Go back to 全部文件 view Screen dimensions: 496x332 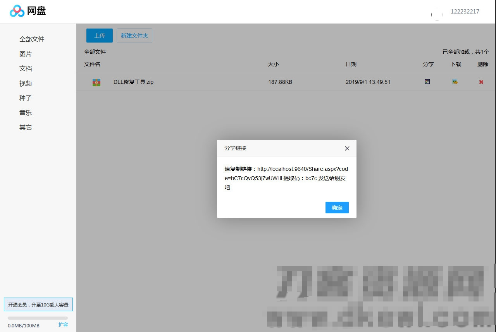(32, 39)
